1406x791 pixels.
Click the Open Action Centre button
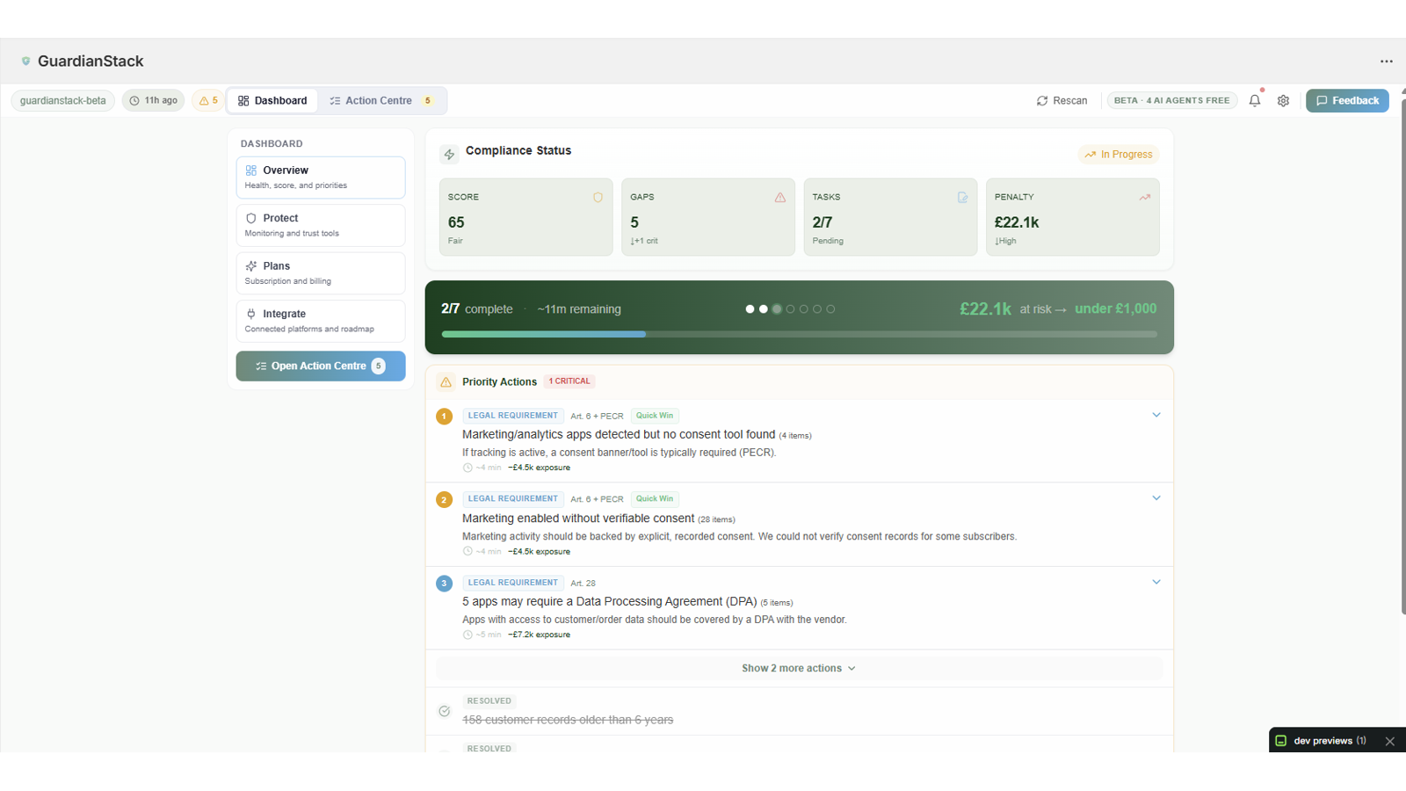tap(320, 366)
